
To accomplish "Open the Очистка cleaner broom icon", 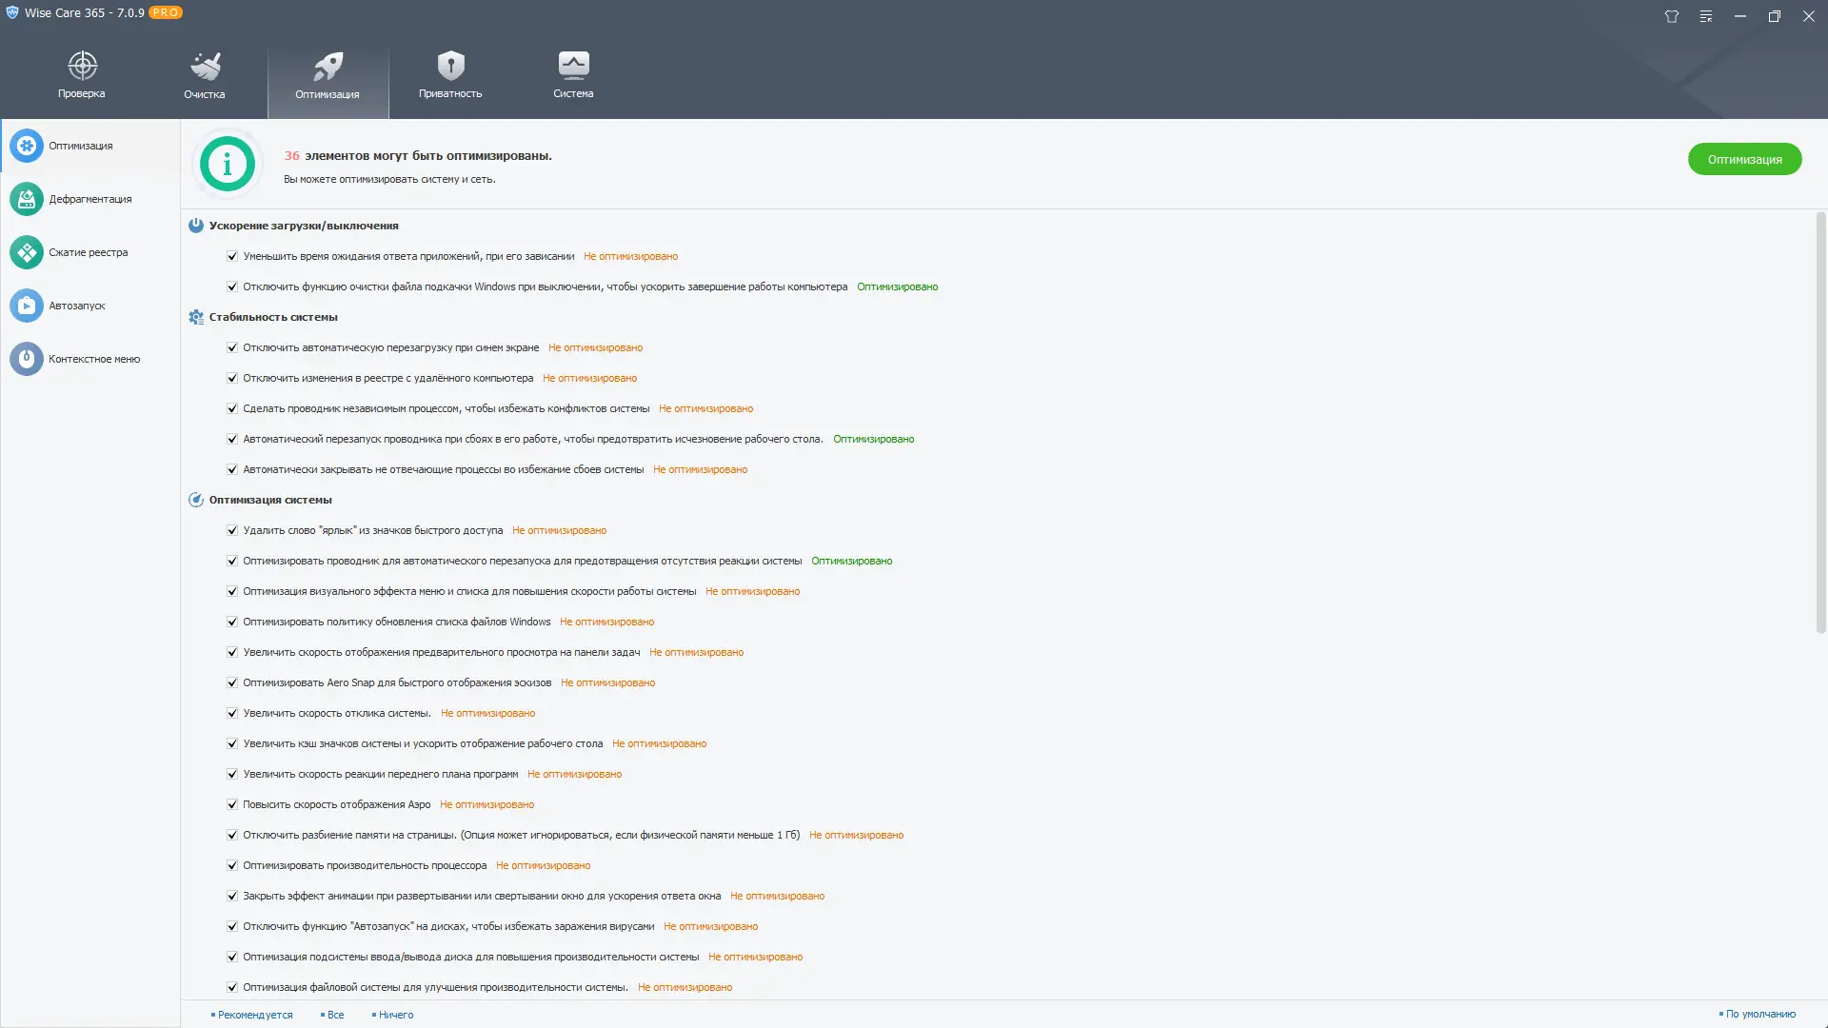I will [205, 66].
